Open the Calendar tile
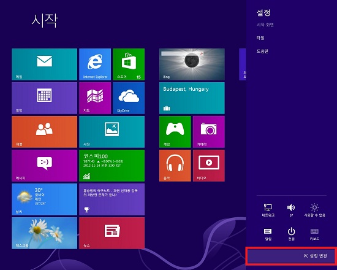337x270 pixels. click(x=44, y=98)
